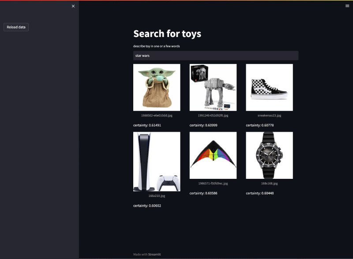The height and width of the screenshot is (259, 353).
Task: Click the 'Search for toys' heading
Action: click(167, 34)
